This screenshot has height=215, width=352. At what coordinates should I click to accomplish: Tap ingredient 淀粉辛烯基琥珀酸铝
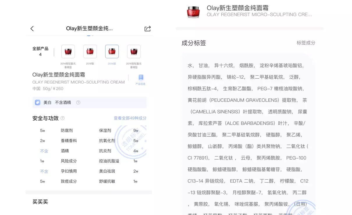(281, 66)
